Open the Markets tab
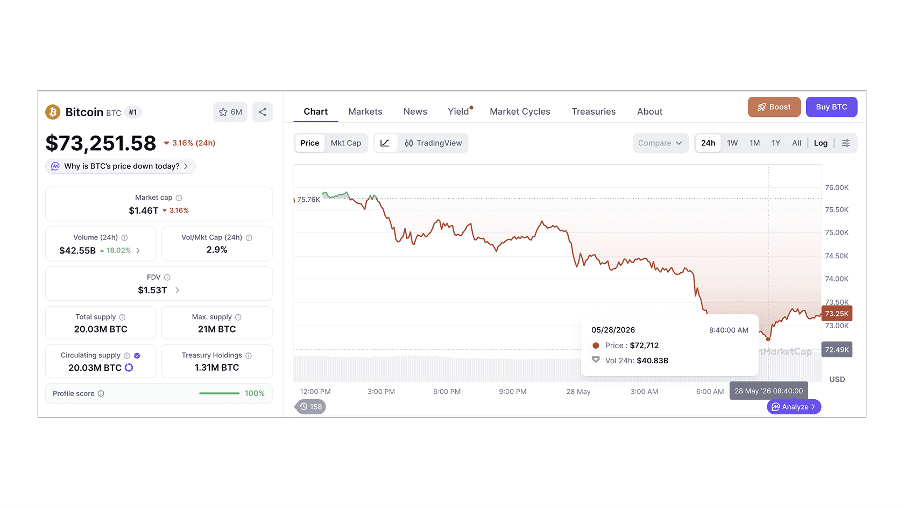 (x=365, y=112)
